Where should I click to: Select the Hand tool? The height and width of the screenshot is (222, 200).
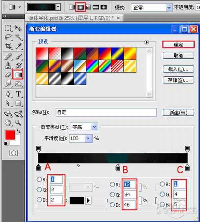tap(8, 123)
